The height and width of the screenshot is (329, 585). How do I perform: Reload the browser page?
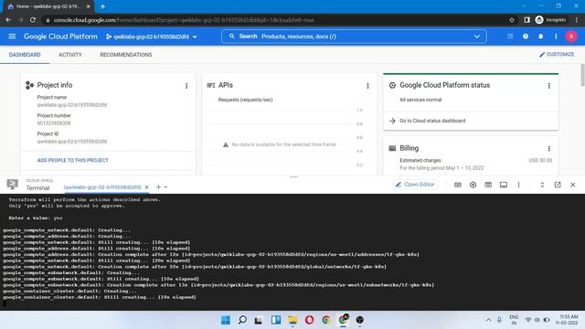33,20
